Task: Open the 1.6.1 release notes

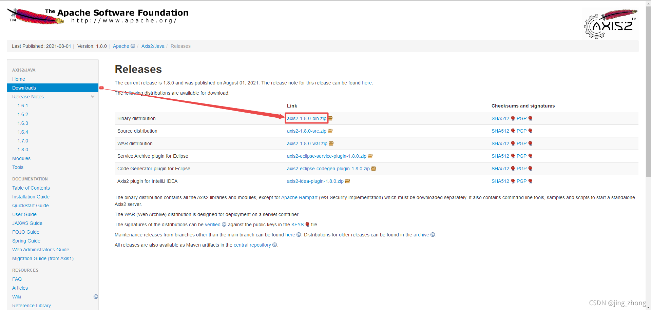Action: (23, 105)
